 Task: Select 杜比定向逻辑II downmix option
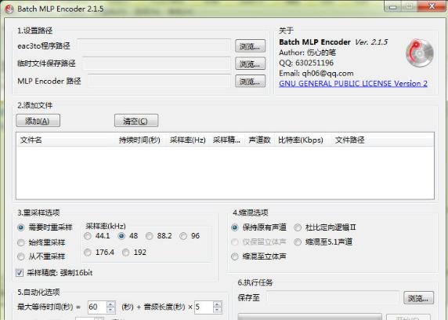coord(325,227)
